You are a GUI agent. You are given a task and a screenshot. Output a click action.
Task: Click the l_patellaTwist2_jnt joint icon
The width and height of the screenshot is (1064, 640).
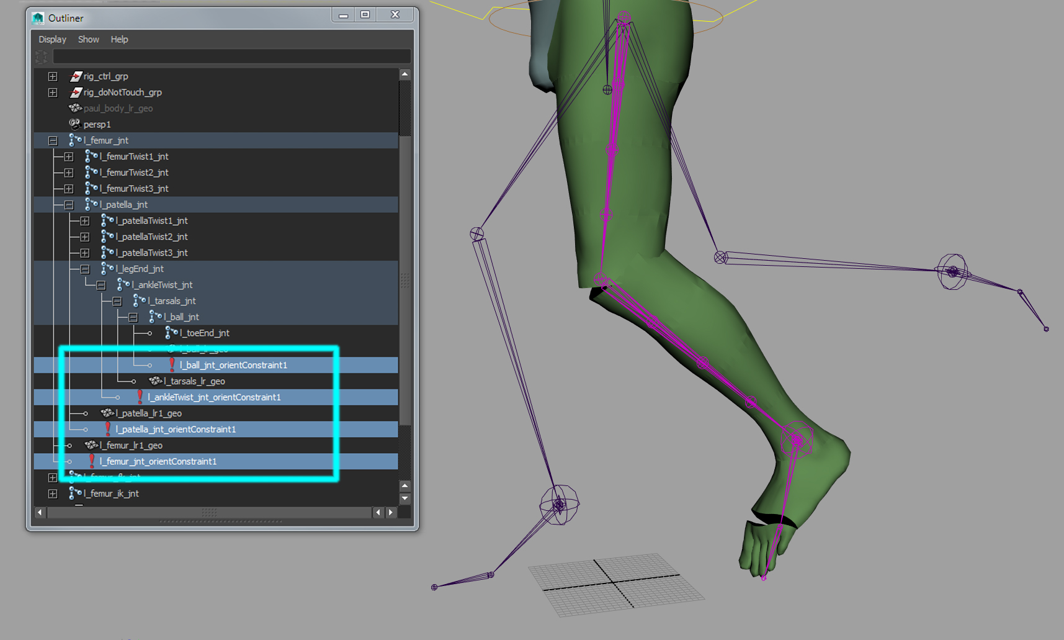(107, 237)
